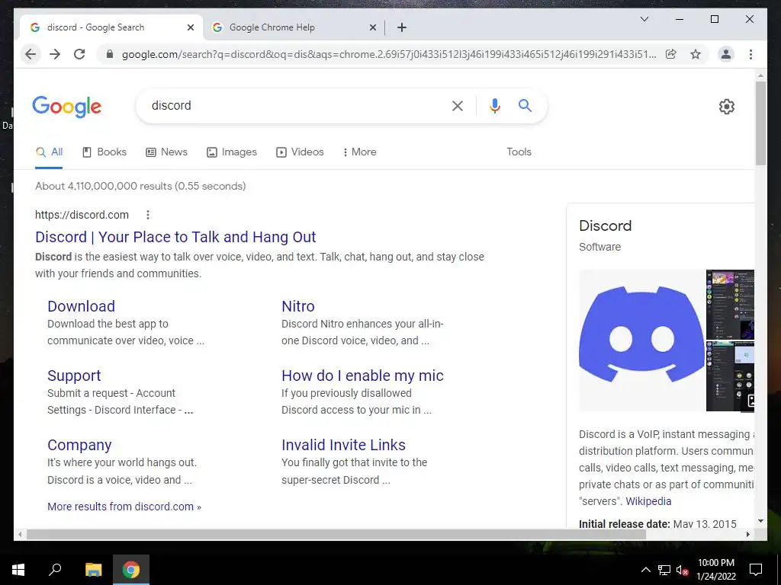
Task: Open top Discord screenshot thumbnail
Action: click(730, 305)
